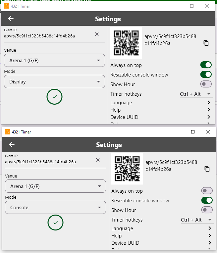
Task: Minimize the upper 4321 Timer window
Action: pos(177,6)
